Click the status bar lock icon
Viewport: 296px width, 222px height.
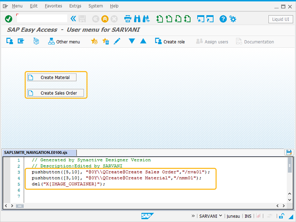[282, 216]
